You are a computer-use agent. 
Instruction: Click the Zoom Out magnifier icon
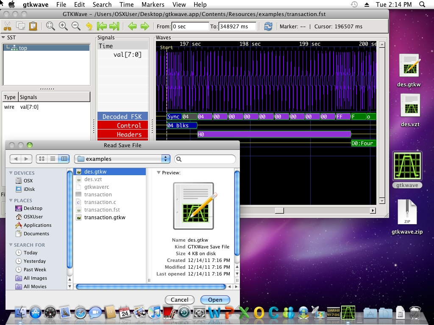point(76,26)
